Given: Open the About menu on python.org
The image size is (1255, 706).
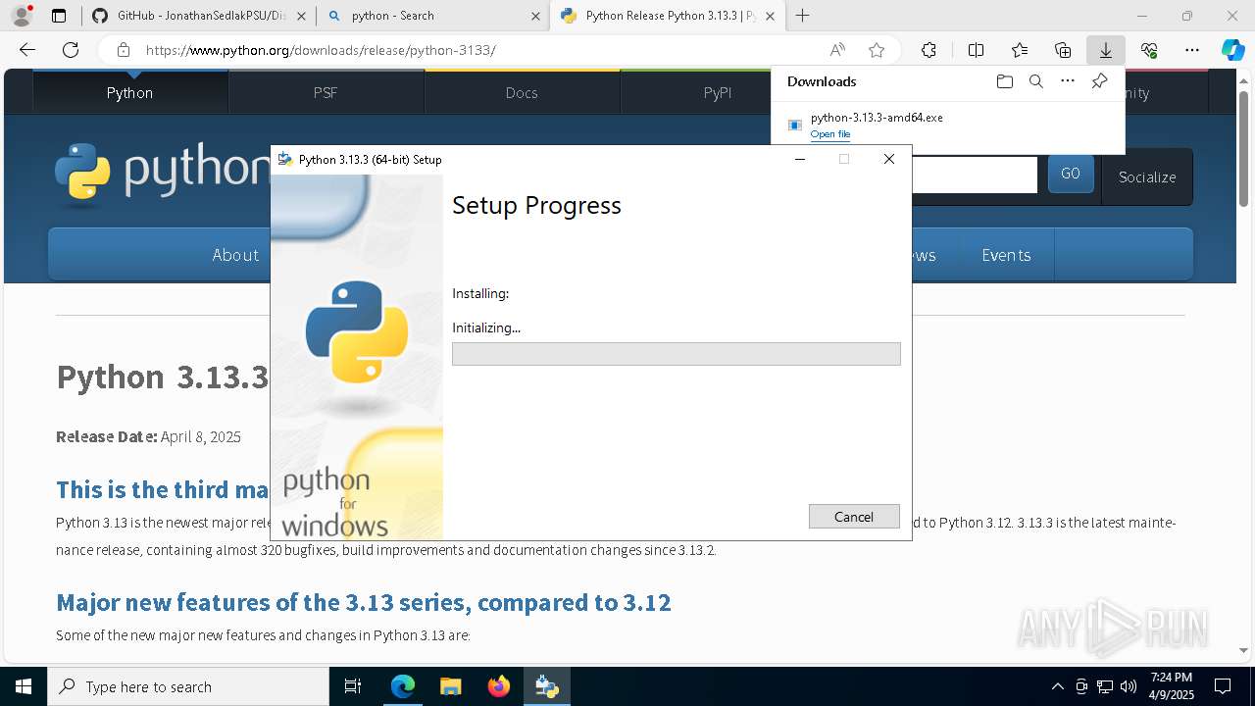Looking at the screenshot, I should 235,255.
